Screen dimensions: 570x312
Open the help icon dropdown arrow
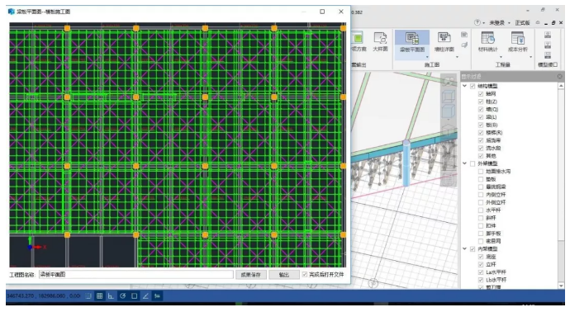pos(483,23)
